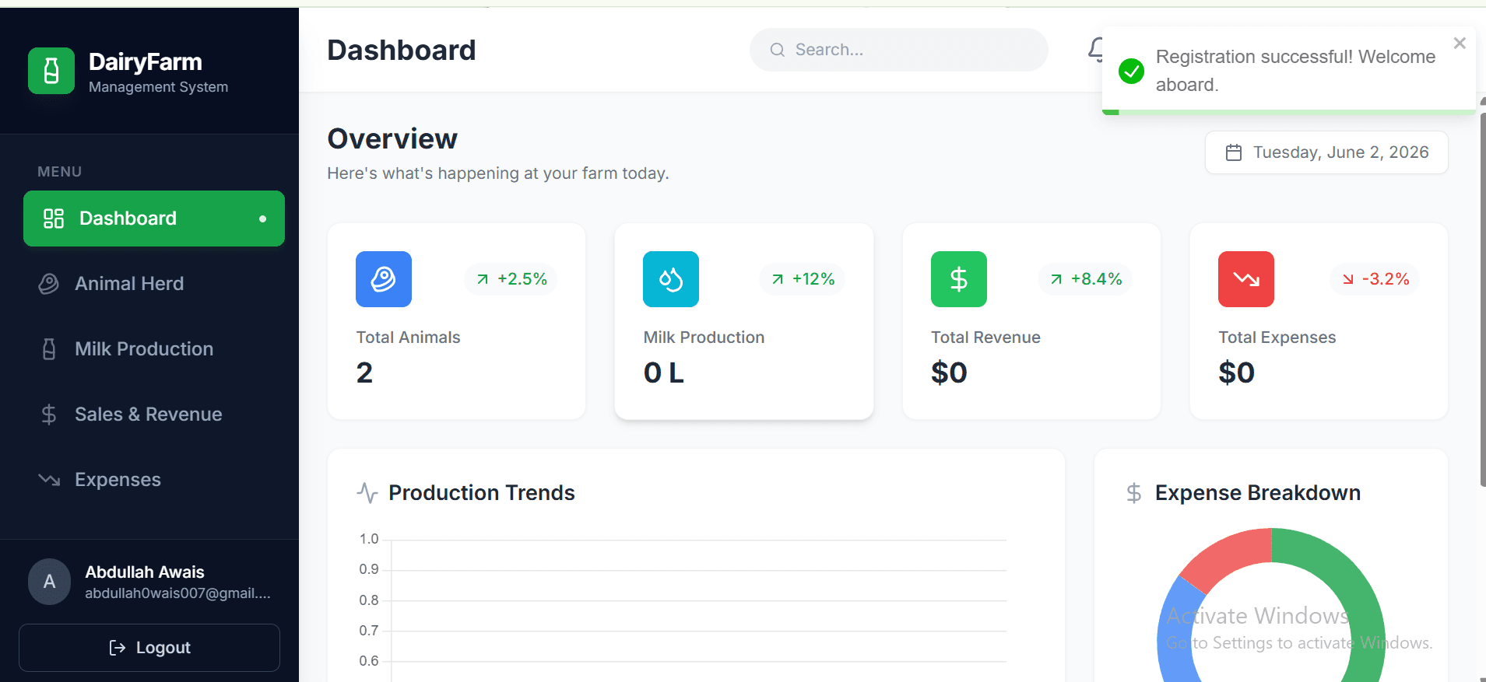The image size is (1486, 682).
Task: Click the date button showing Tuesday, June 2, 2026
Action: 1326,152
